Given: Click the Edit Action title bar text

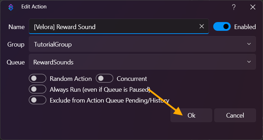Looking at the screenshot, I should coord(34,7).
